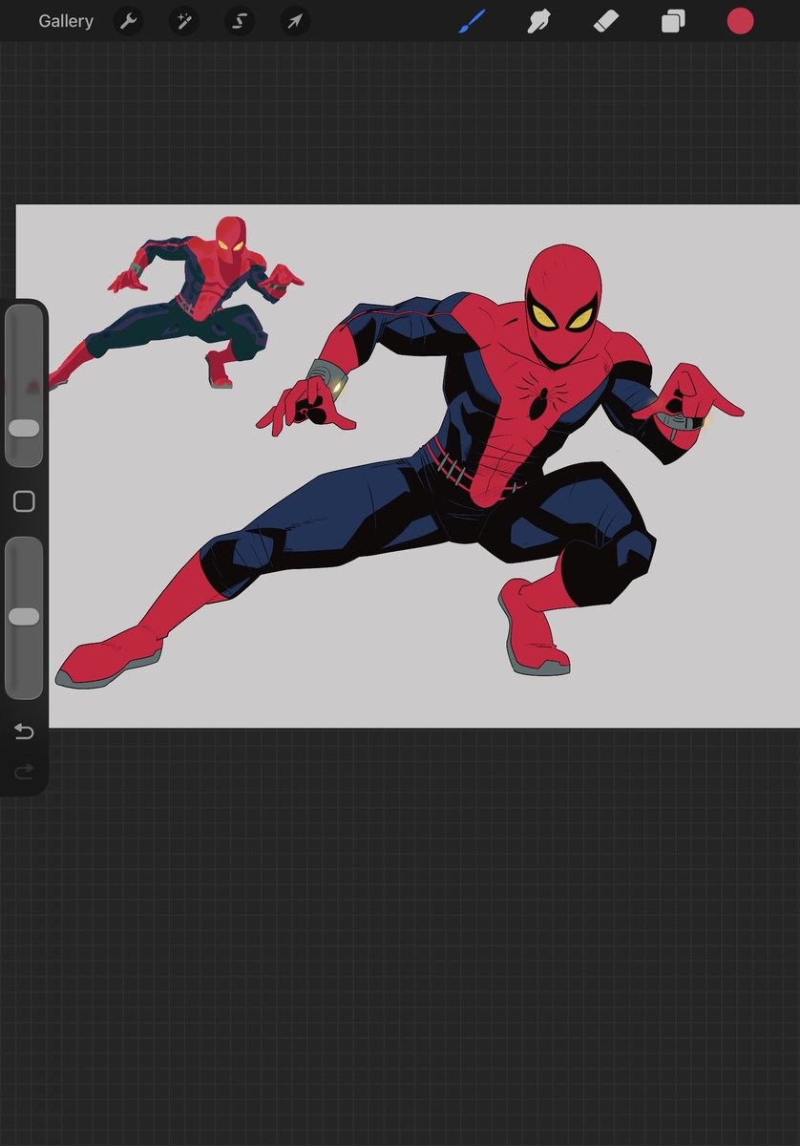The image size is (800, 1146).
Task: Select the Smudge tool
Action: pyautogui.click(x=540, y=21)
